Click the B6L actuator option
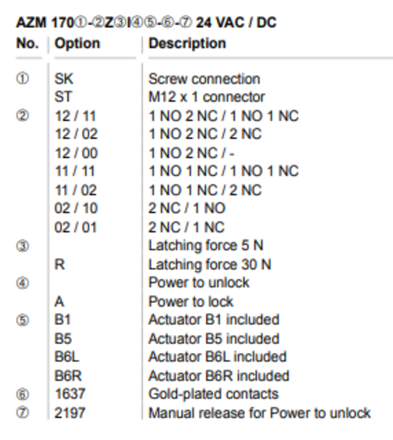Screen dimensions: 393x440 click(67, 357)
